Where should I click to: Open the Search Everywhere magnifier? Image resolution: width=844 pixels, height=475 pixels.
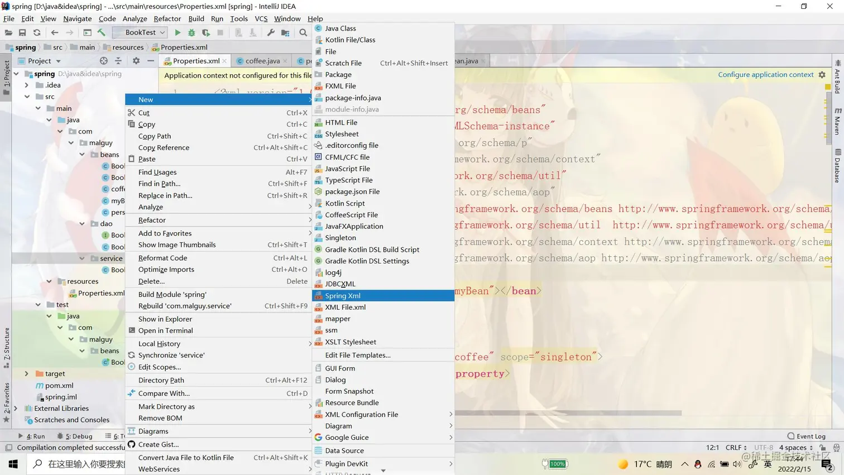coord(303,32)
